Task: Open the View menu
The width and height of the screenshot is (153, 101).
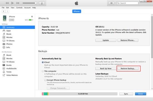Action: [13, 8]
